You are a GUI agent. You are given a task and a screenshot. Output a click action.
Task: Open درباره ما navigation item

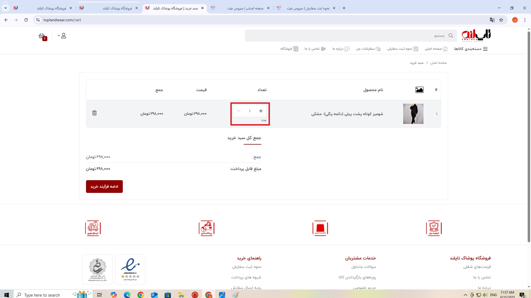[x=341, y=49]
